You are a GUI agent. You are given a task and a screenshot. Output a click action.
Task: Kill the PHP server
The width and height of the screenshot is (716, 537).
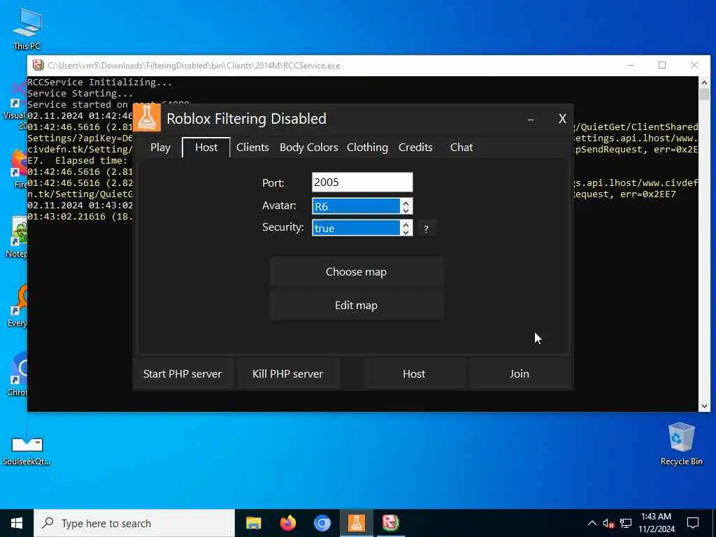[x=287, y=373]
